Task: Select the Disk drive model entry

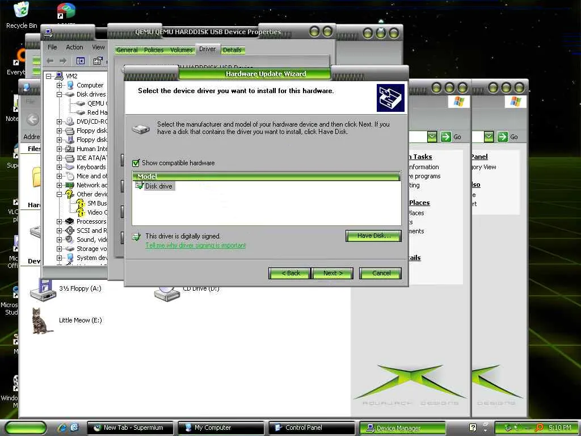Action: (x=159, y=186)
